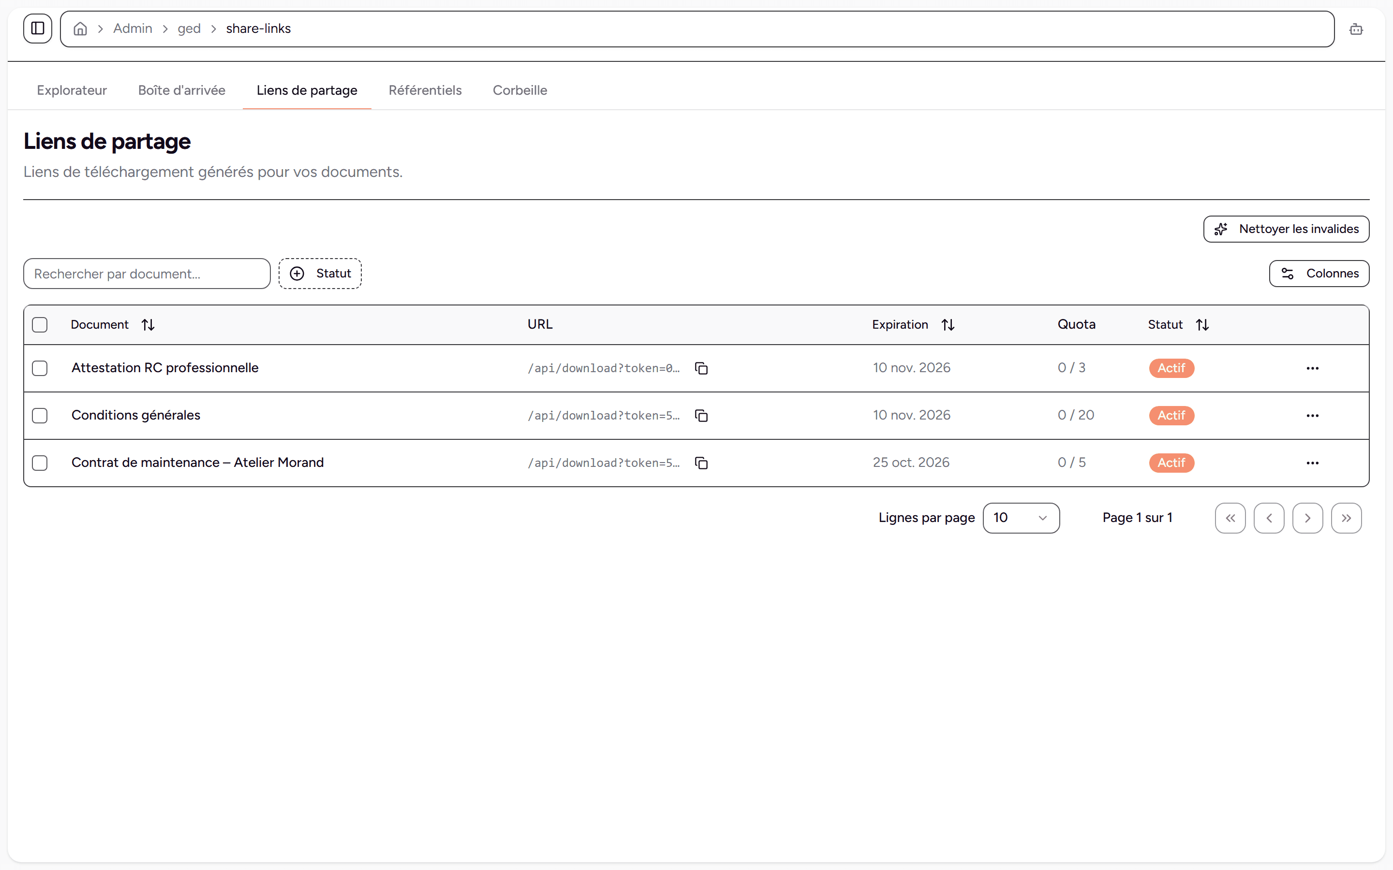Focus the Rechercher par document field

(147, 274)
